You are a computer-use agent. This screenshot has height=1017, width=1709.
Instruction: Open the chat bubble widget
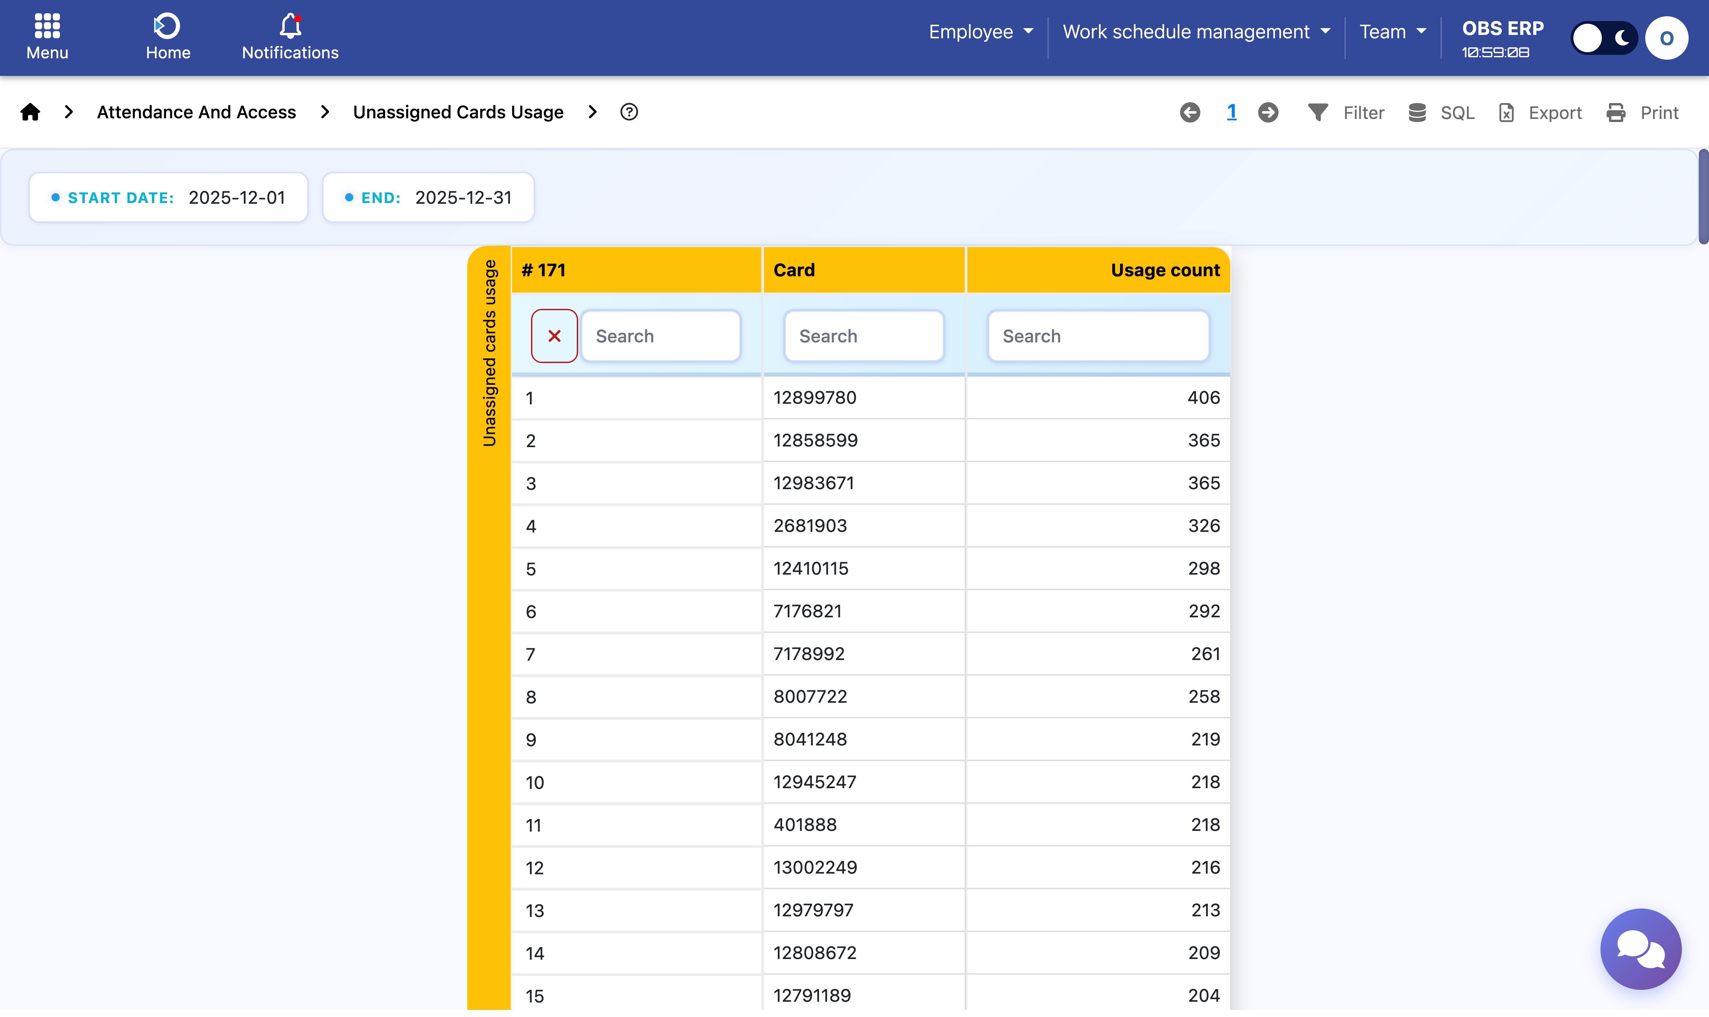click(1641, 949)
